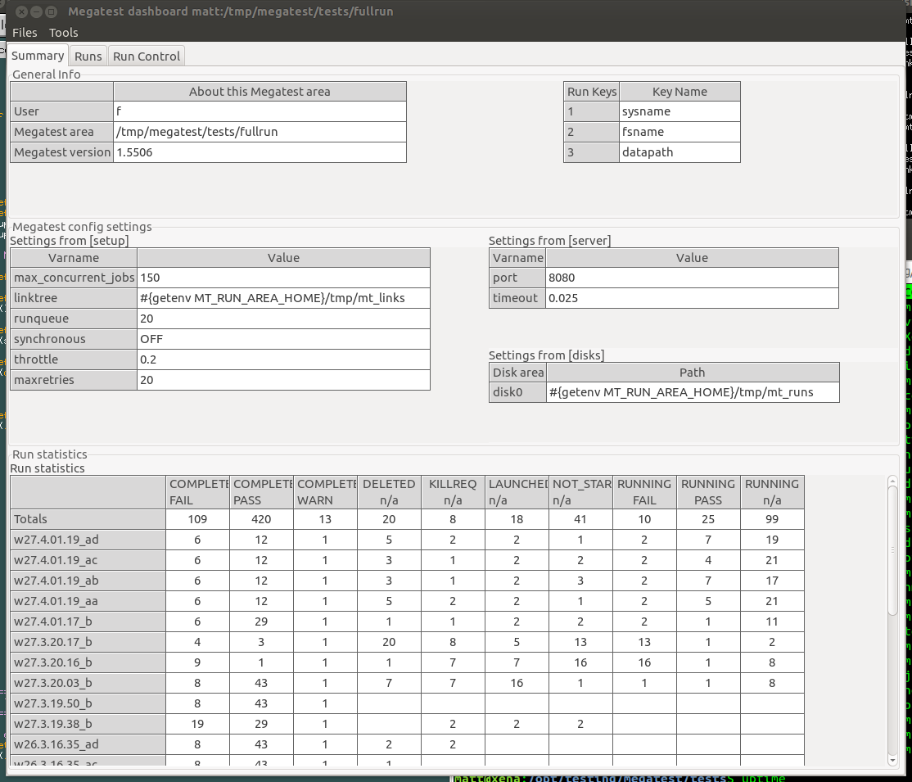Click the KILLREQ n/a column header
Screen dimensions: 912x782
pyautogui.click(x=453, y=492)
